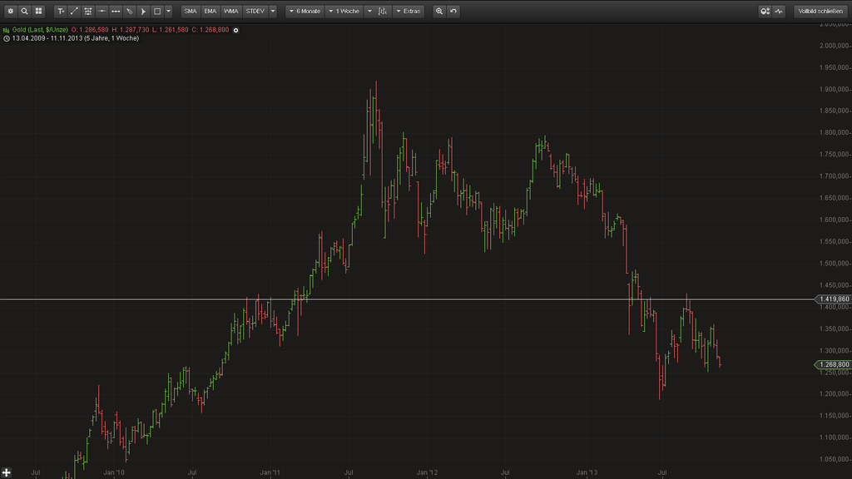
Task: Click the horizontal line price label 1.419,860
Action: tap(834, 299)
